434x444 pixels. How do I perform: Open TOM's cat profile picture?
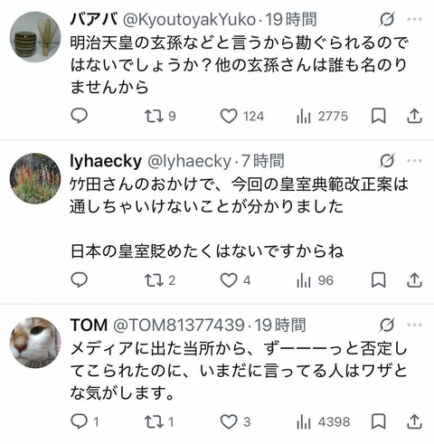[35, 343]
